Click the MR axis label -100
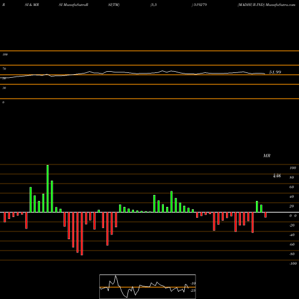This screenshot has height=299, width=299. point(292,264)
